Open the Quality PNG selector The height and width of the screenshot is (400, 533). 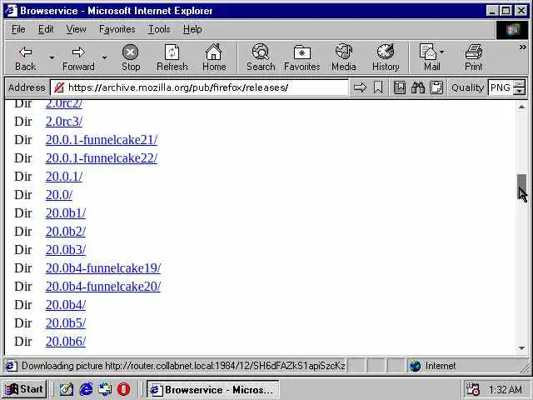[x=501, y=87]
